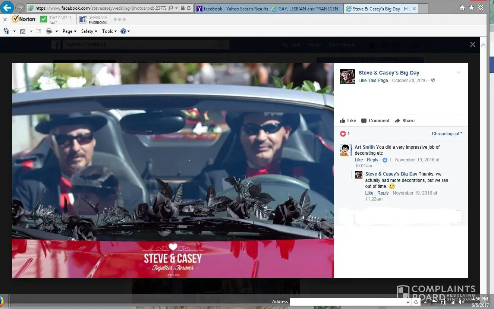Click the RSS feeds icon
The height and width of the screenshot is (309, 494).
[23, 31]
